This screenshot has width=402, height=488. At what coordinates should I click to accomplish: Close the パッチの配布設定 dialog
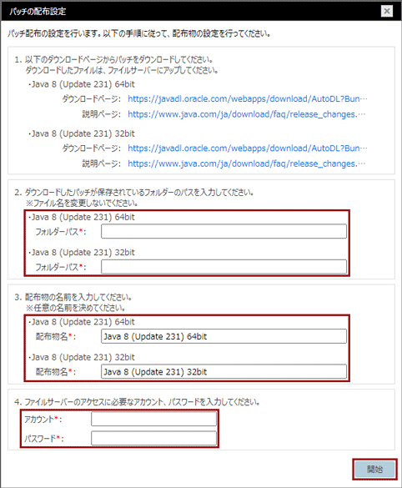coord(387,11)
